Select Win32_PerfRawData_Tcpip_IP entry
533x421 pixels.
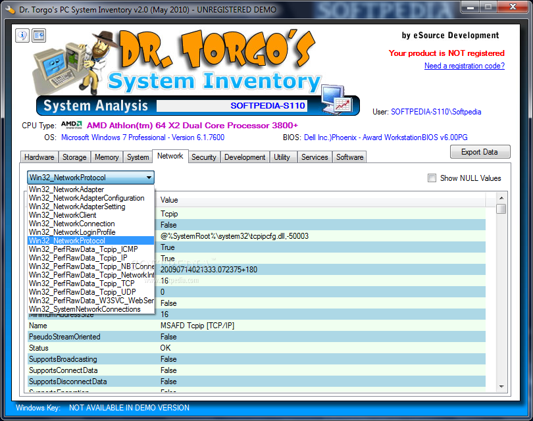click(x=90, y=258)
